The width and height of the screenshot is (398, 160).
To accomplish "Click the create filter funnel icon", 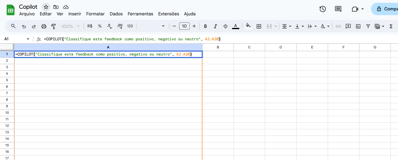I will point(368,26).
